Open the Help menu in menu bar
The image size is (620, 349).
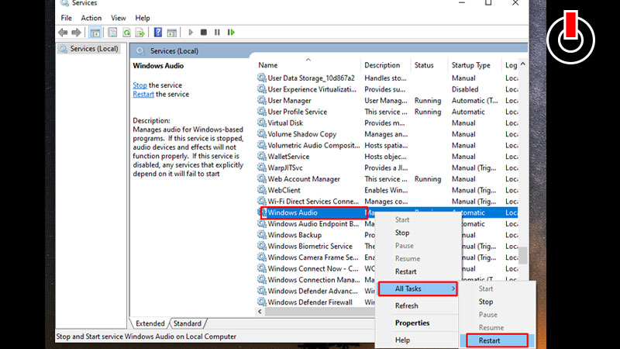click(143, 18)
